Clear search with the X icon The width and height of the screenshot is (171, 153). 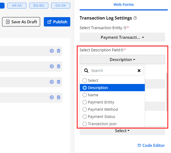(139, 71)
